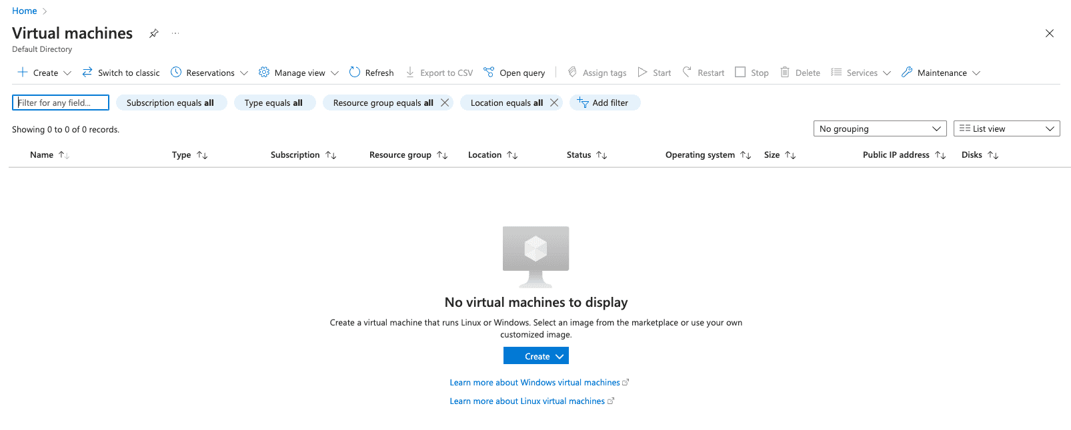Sort by the Operating system column
The width and height of the screenshot is (1071, 430).
point(708,154)
